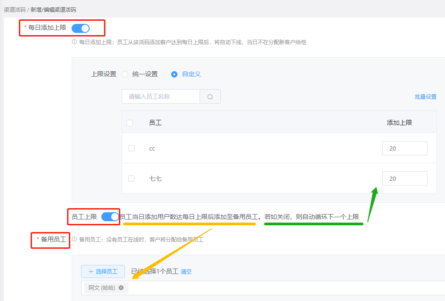Check the select-all checkbox in 员工 header
Viewport: 445px width, 301px height.
(130, 123)
